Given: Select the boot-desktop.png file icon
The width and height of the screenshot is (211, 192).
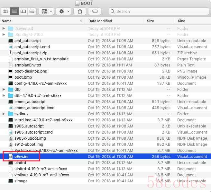Looking at the screenshot, I should (x=11, y=71).
